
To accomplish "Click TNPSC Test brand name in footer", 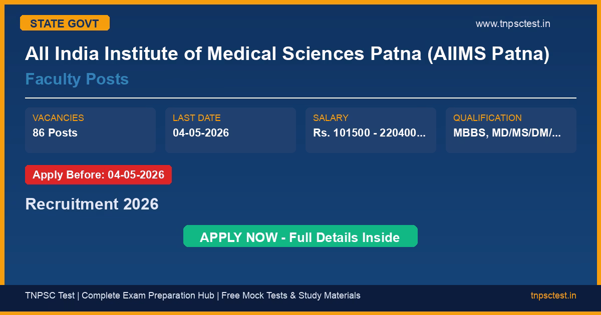I will tap(50, 295).
